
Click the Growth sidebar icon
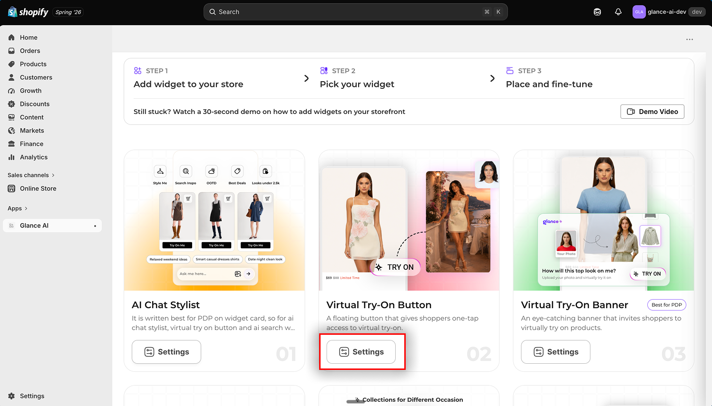tap(11, 91)
